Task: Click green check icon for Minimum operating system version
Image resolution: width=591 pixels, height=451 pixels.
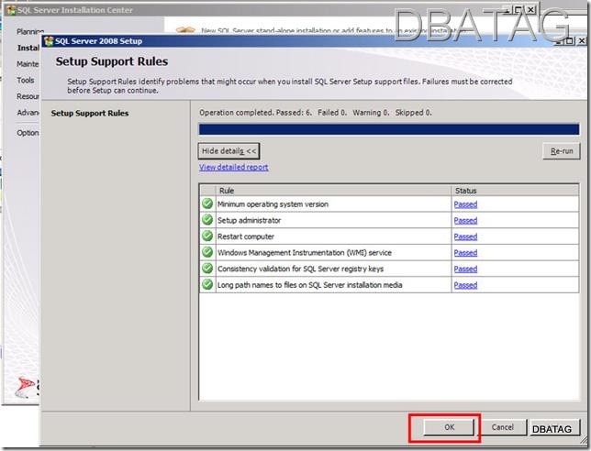Action: pyautogui.click(x=207, y=204)
